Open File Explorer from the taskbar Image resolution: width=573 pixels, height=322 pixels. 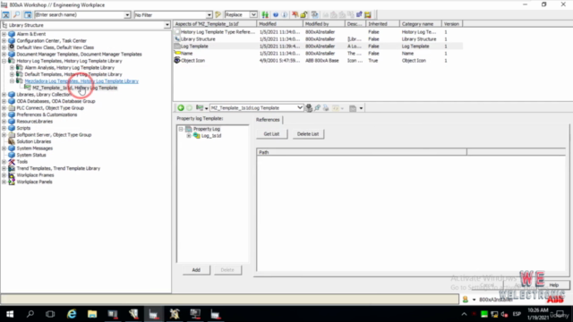[92, 314]
